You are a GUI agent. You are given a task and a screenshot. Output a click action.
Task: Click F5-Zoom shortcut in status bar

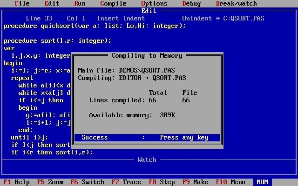[x=50, y=182]
